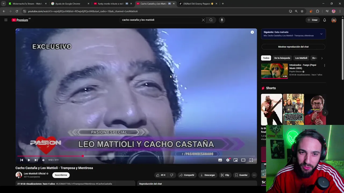Skip to previous video in player
The image size is (344, 193).
21,160
